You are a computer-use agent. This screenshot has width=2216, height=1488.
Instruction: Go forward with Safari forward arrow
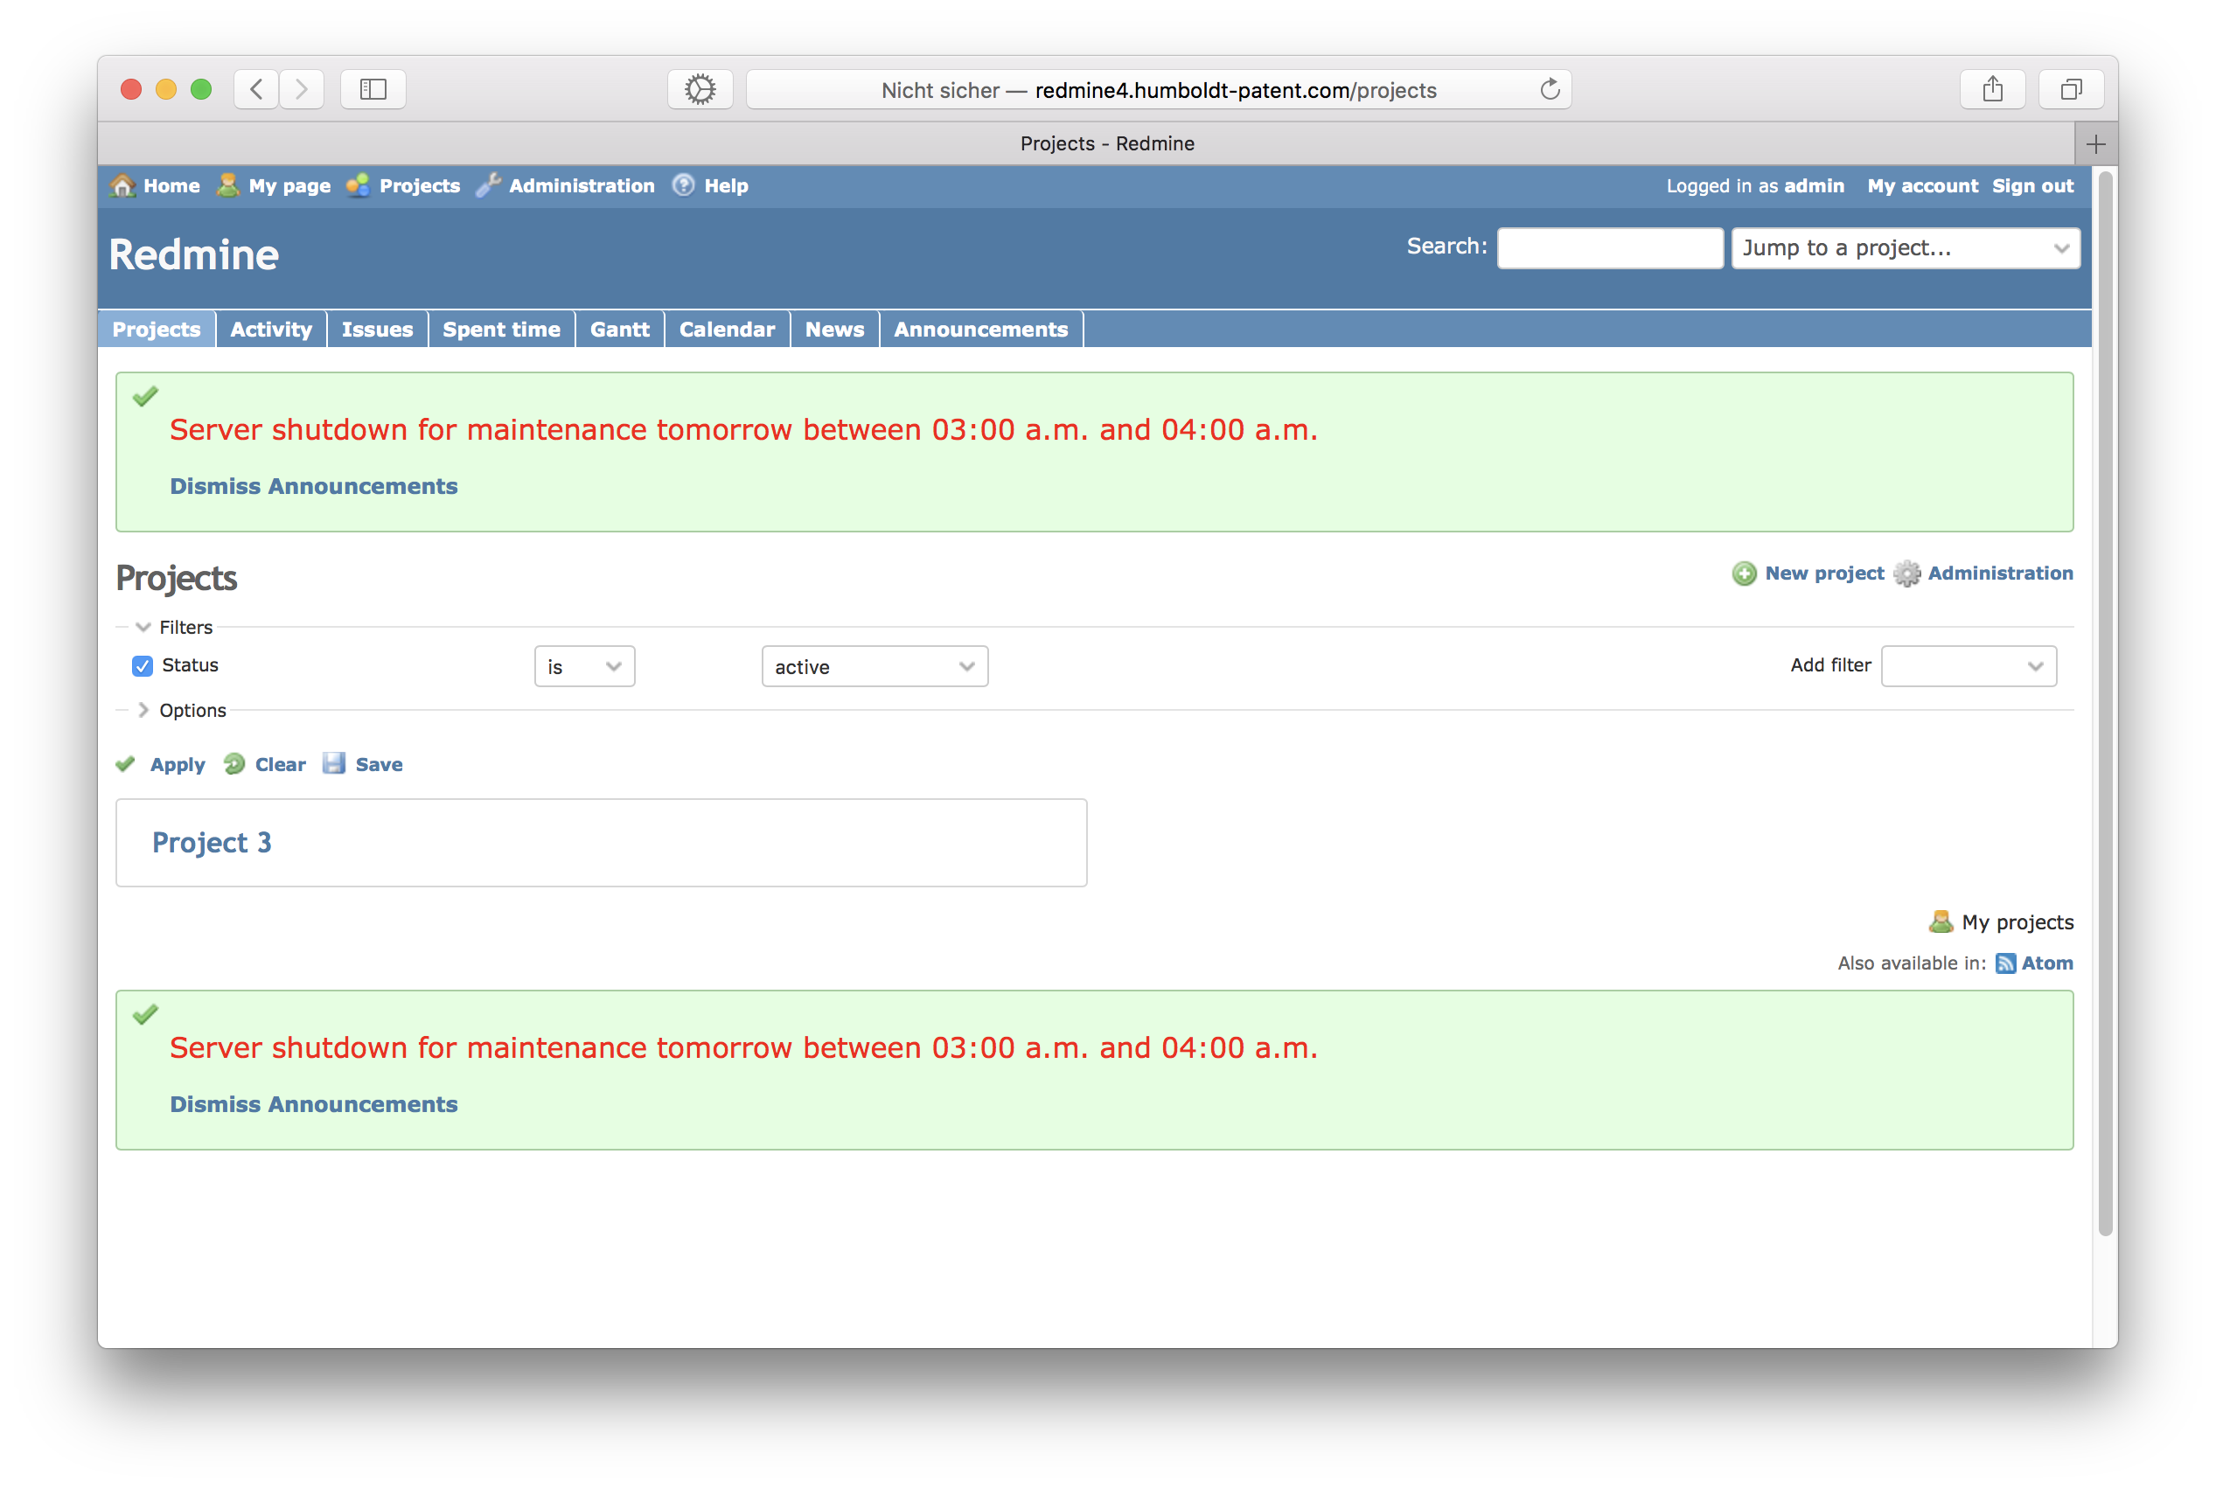point(302,89)
